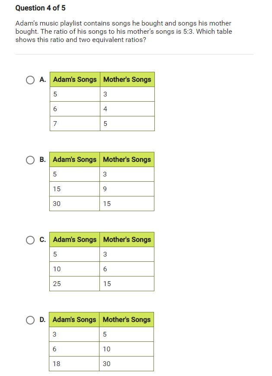Click the cell with 10 in table C
Screen dimensions: 272x376
coord(74,269)
